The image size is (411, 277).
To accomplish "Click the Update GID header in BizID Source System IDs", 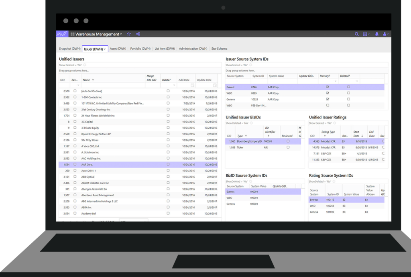I will pos(280,186).
